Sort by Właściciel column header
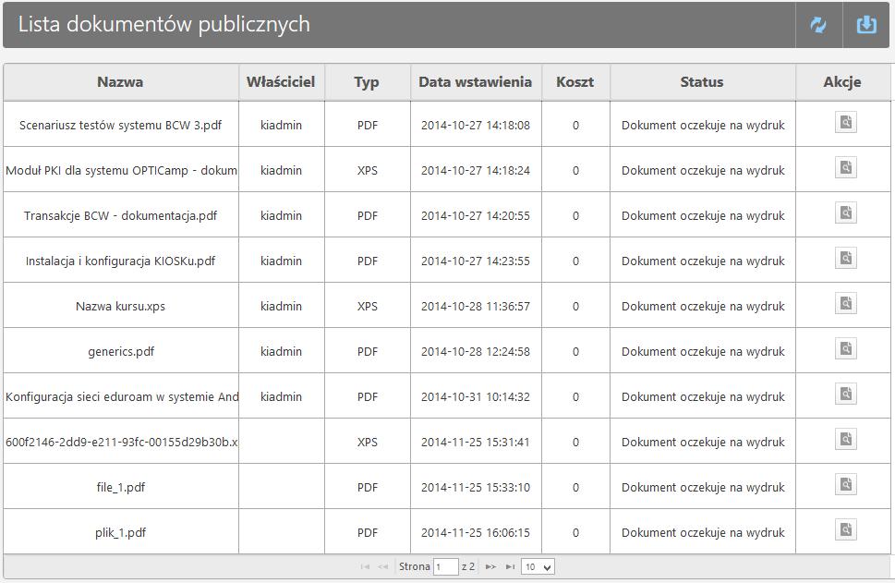 282,82
